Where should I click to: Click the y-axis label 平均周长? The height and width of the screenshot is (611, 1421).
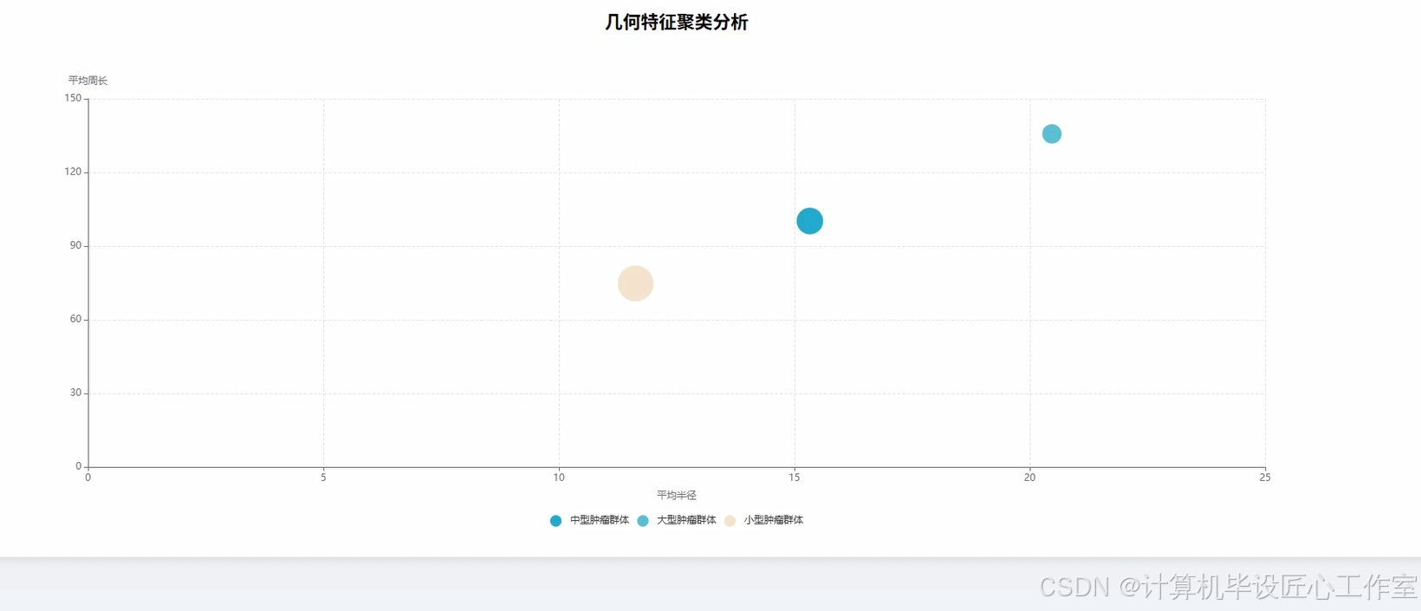(x=88, y=81)
